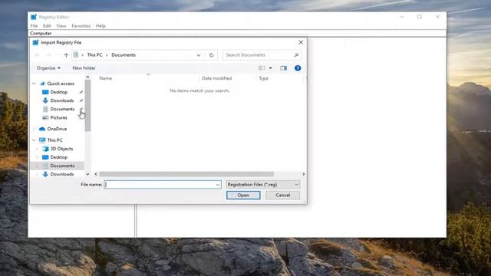This screenshot has width=491, height=276.
Task: Click the Computer address bar in Registry Editor
Action: (x=237, y=33)
